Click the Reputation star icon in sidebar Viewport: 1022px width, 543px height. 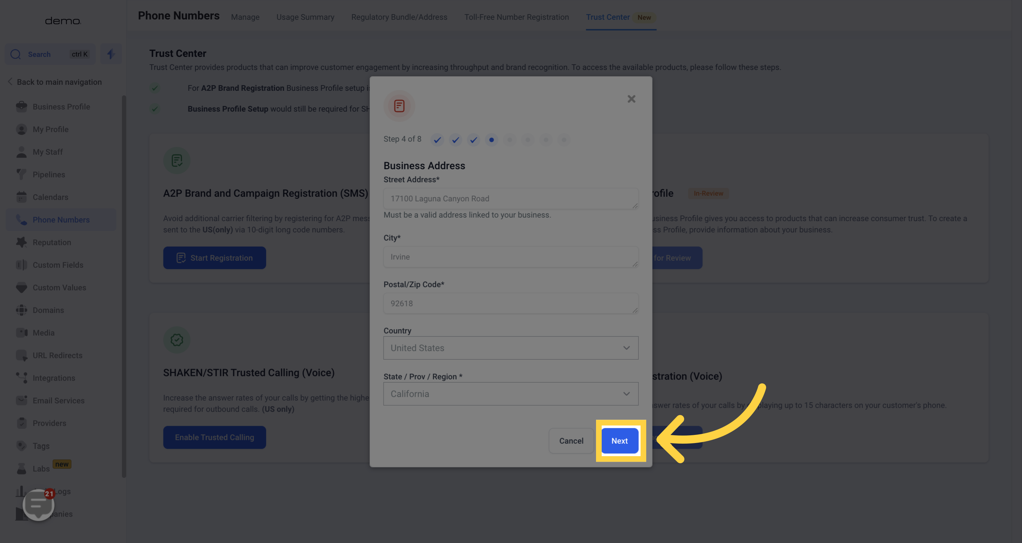click(22, 242)
